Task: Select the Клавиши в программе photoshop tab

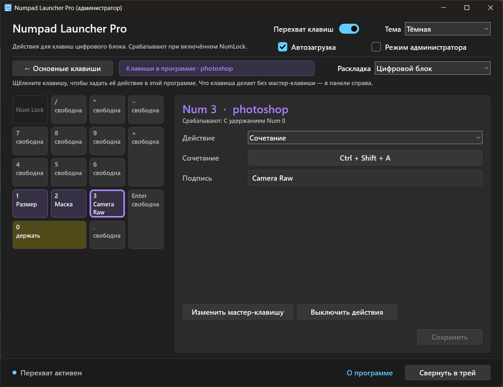Action: click(217, 68)
